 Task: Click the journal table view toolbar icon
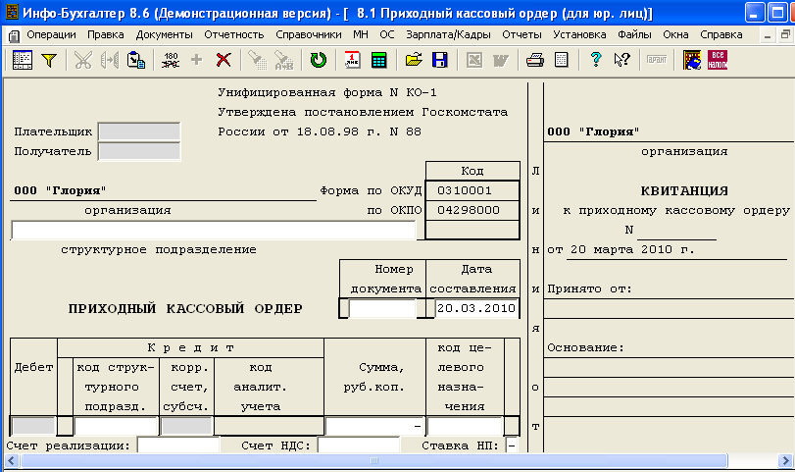pyautogui.click(x=22, y=60)
